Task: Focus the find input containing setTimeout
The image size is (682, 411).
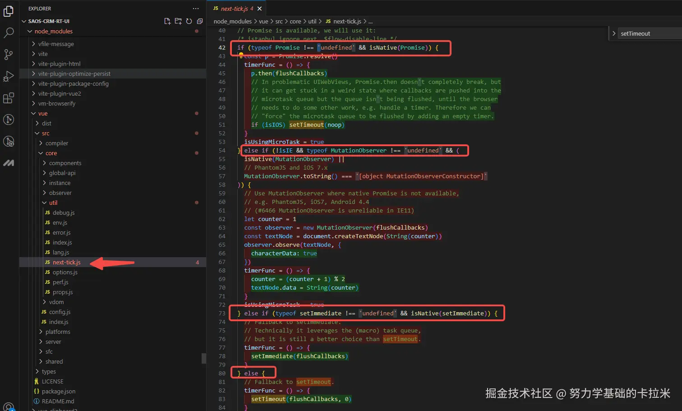Action: pyautogui.click(x=650, y=33)
